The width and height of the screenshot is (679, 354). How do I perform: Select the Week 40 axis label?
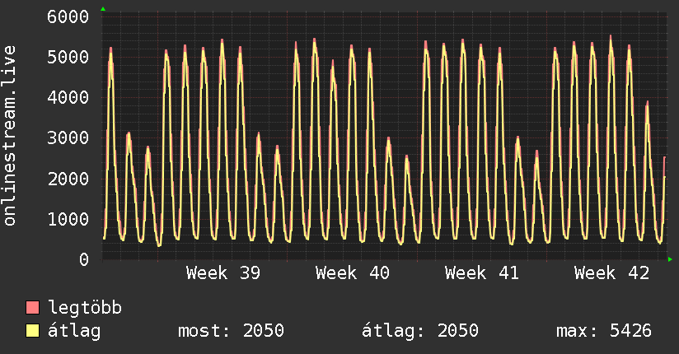[x=353, y=273]
